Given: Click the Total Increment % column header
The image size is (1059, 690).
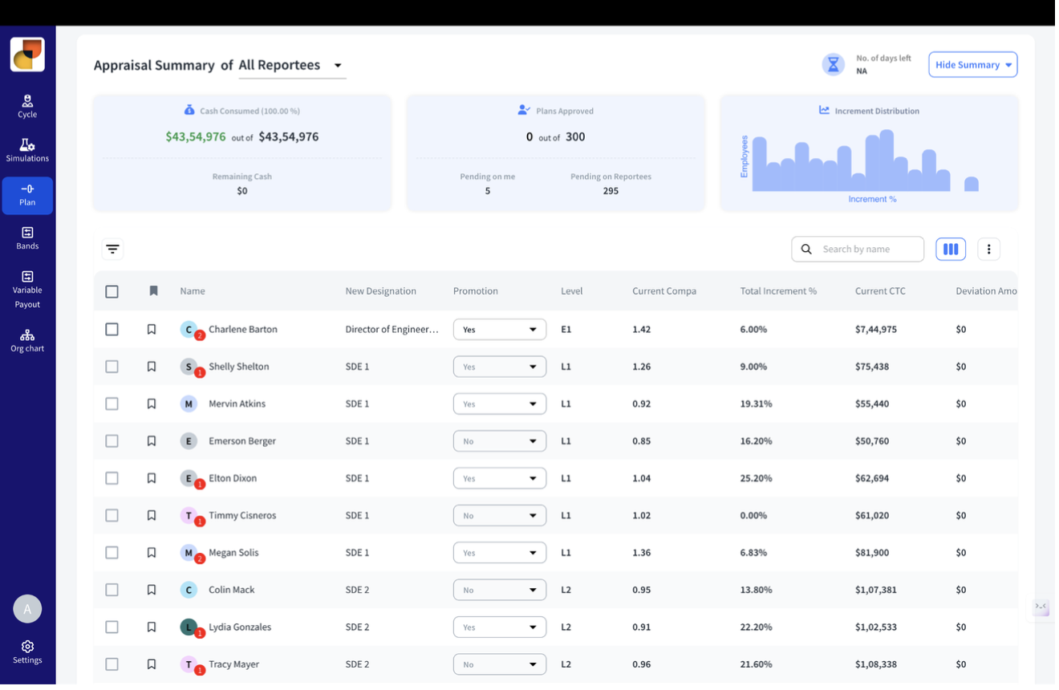Looking at the screenshot, I should tap(778, 291).
